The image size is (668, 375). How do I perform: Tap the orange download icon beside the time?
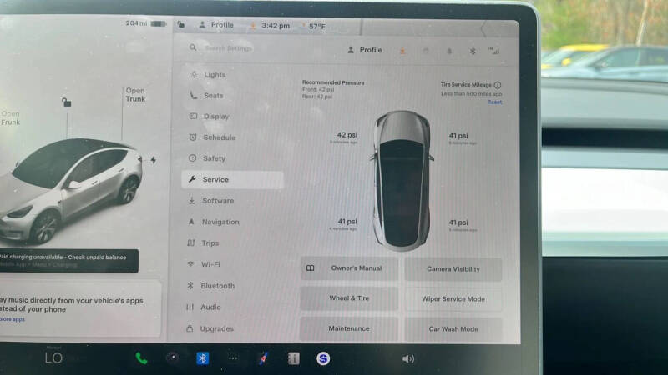253,26
